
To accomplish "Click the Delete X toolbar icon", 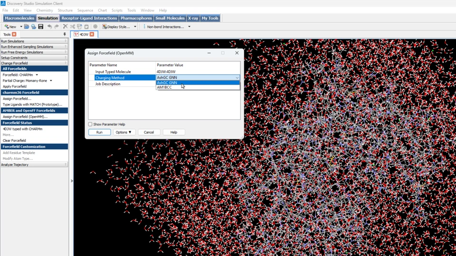I will click(66, 27).
